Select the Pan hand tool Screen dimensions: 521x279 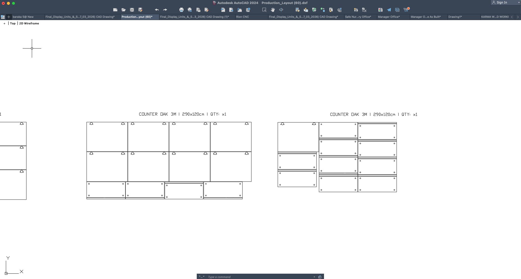pyautogui.click(x=273, y=10)
